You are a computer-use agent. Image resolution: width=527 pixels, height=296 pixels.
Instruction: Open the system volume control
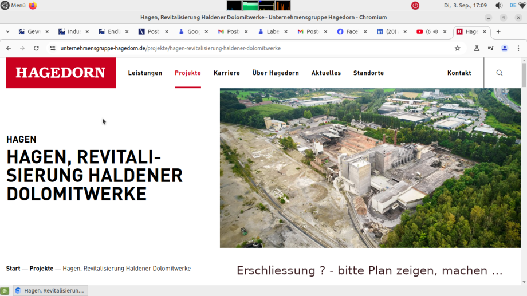pyautogui.click(x=498, y=5)
